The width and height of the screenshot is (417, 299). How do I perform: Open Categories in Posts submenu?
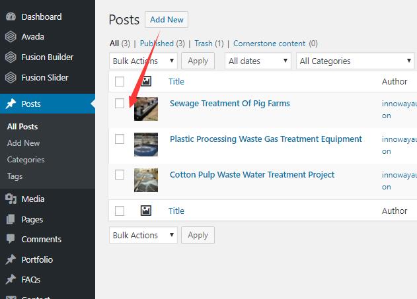[26, 160]
